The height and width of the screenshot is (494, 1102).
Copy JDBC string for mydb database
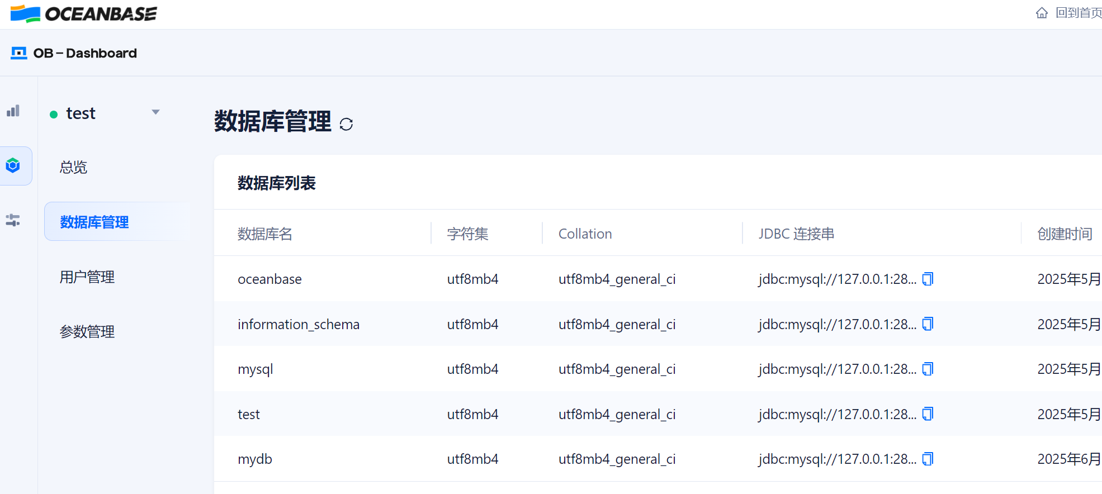pos(928,459)
